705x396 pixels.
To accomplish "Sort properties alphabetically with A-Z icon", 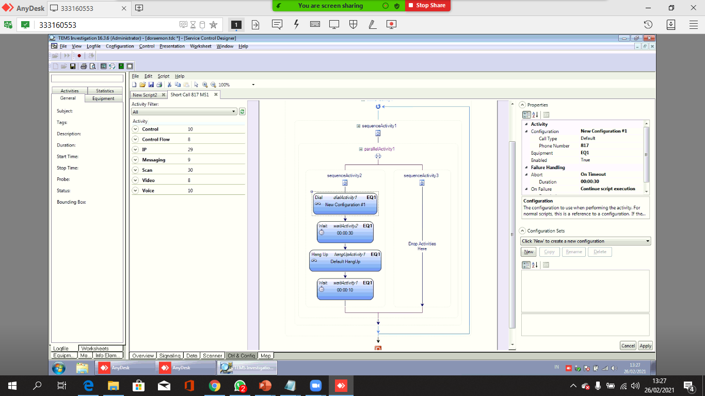I will (x=535, y=115).
